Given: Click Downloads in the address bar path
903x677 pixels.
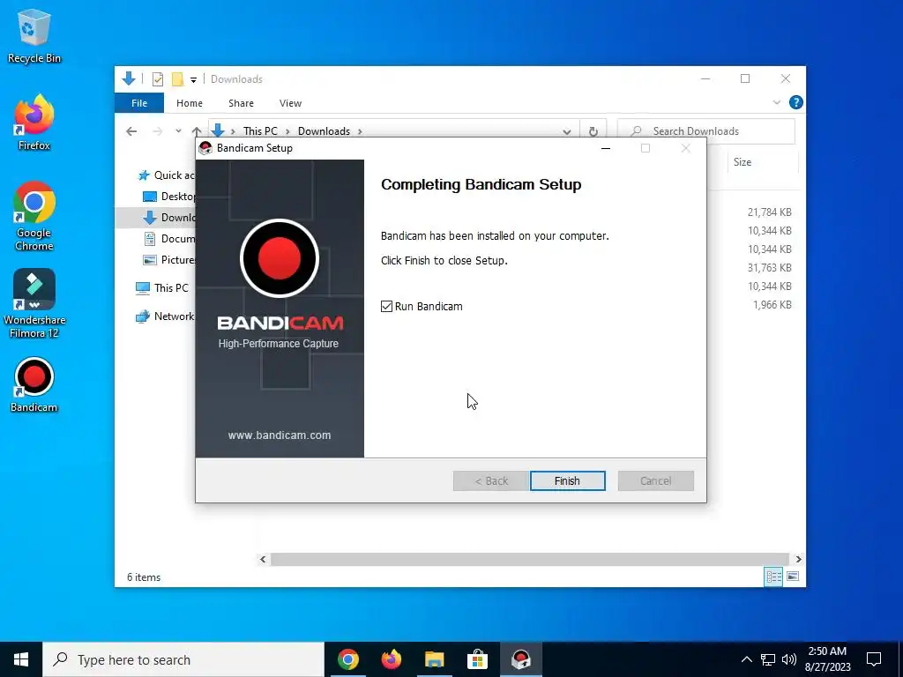Looking at the screenshot, I should [324, 131].
